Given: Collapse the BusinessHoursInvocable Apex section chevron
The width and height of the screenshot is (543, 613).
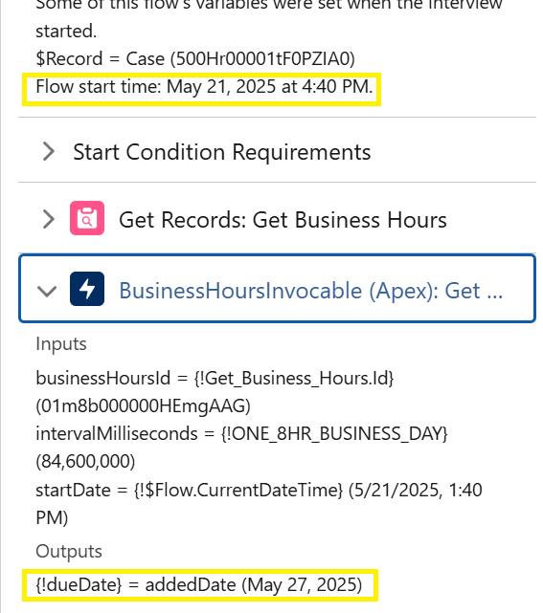Looking at the screenshot, I should (47, 291).
